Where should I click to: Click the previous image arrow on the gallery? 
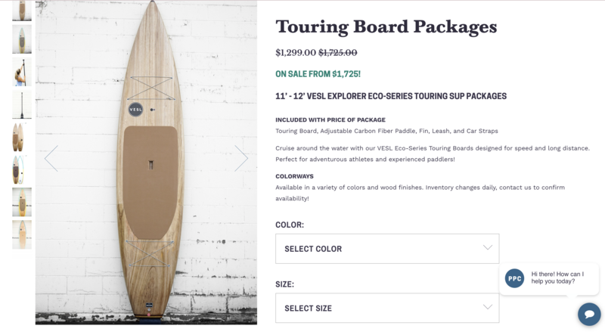[51, 158]
